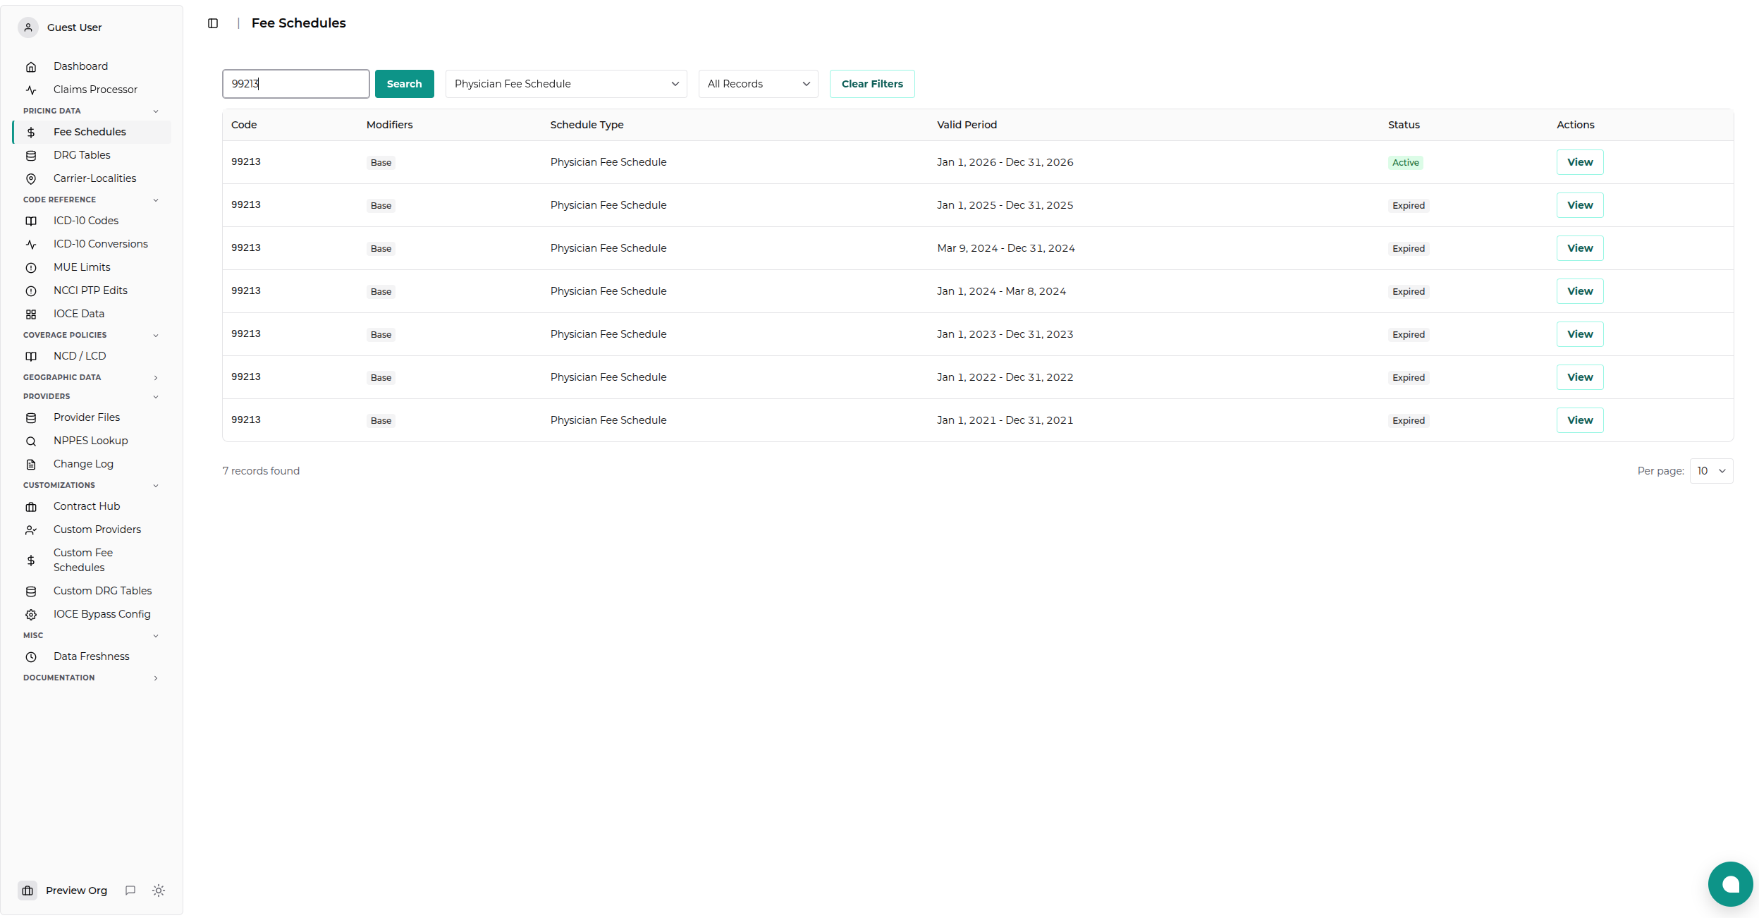Click Preview Org label
1759x918 pixels.
pyautogui.click(x=76, y=891)
